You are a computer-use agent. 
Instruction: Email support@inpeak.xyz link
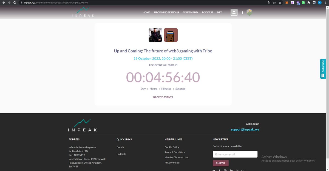pyautogui.click(x=245, y=129)
